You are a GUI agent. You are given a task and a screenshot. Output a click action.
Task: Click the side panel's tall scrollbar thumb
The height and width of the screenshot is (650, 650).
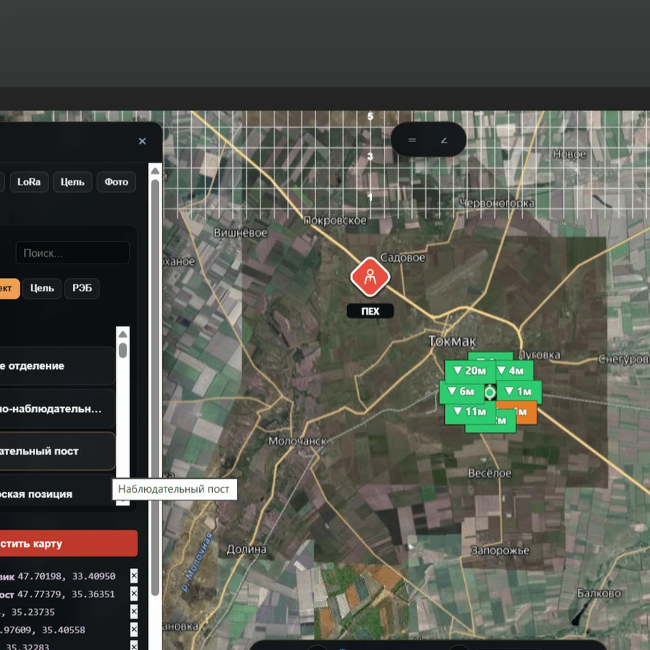(155, 388)
